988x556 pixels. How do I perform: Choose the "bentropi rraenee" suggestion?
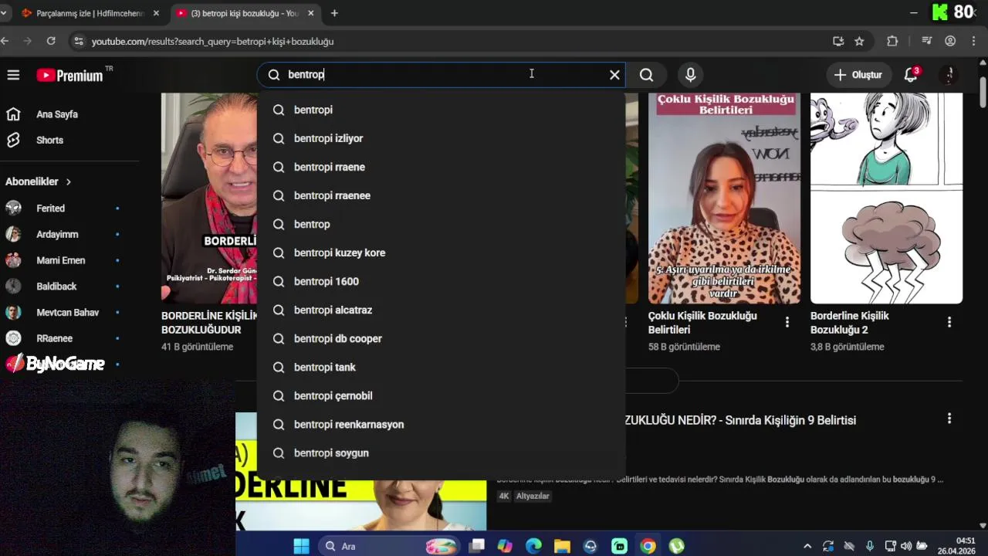click(441, 195)
